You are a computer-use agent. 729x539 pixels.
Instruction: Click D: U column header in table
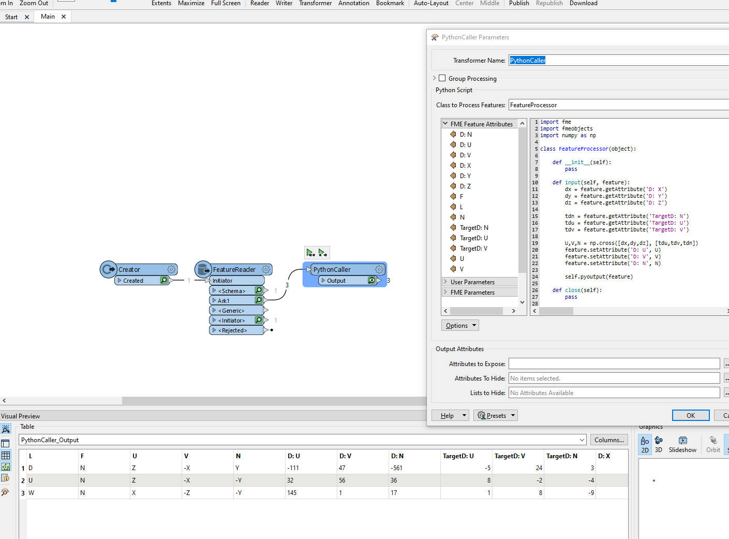310,456
